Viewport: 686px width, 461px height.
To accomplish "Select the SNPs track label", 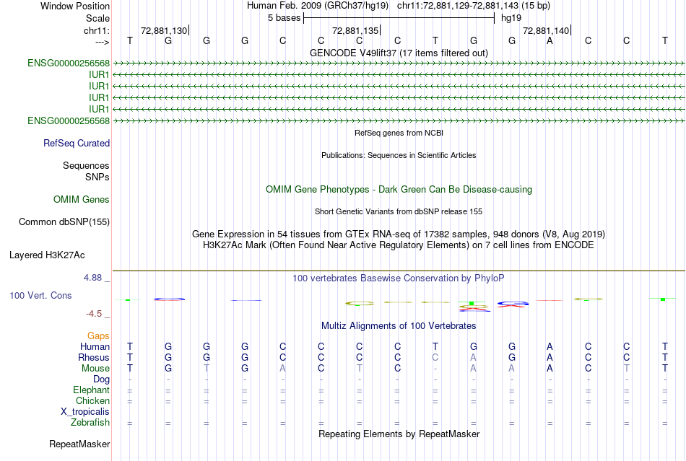I will point(97,177).
